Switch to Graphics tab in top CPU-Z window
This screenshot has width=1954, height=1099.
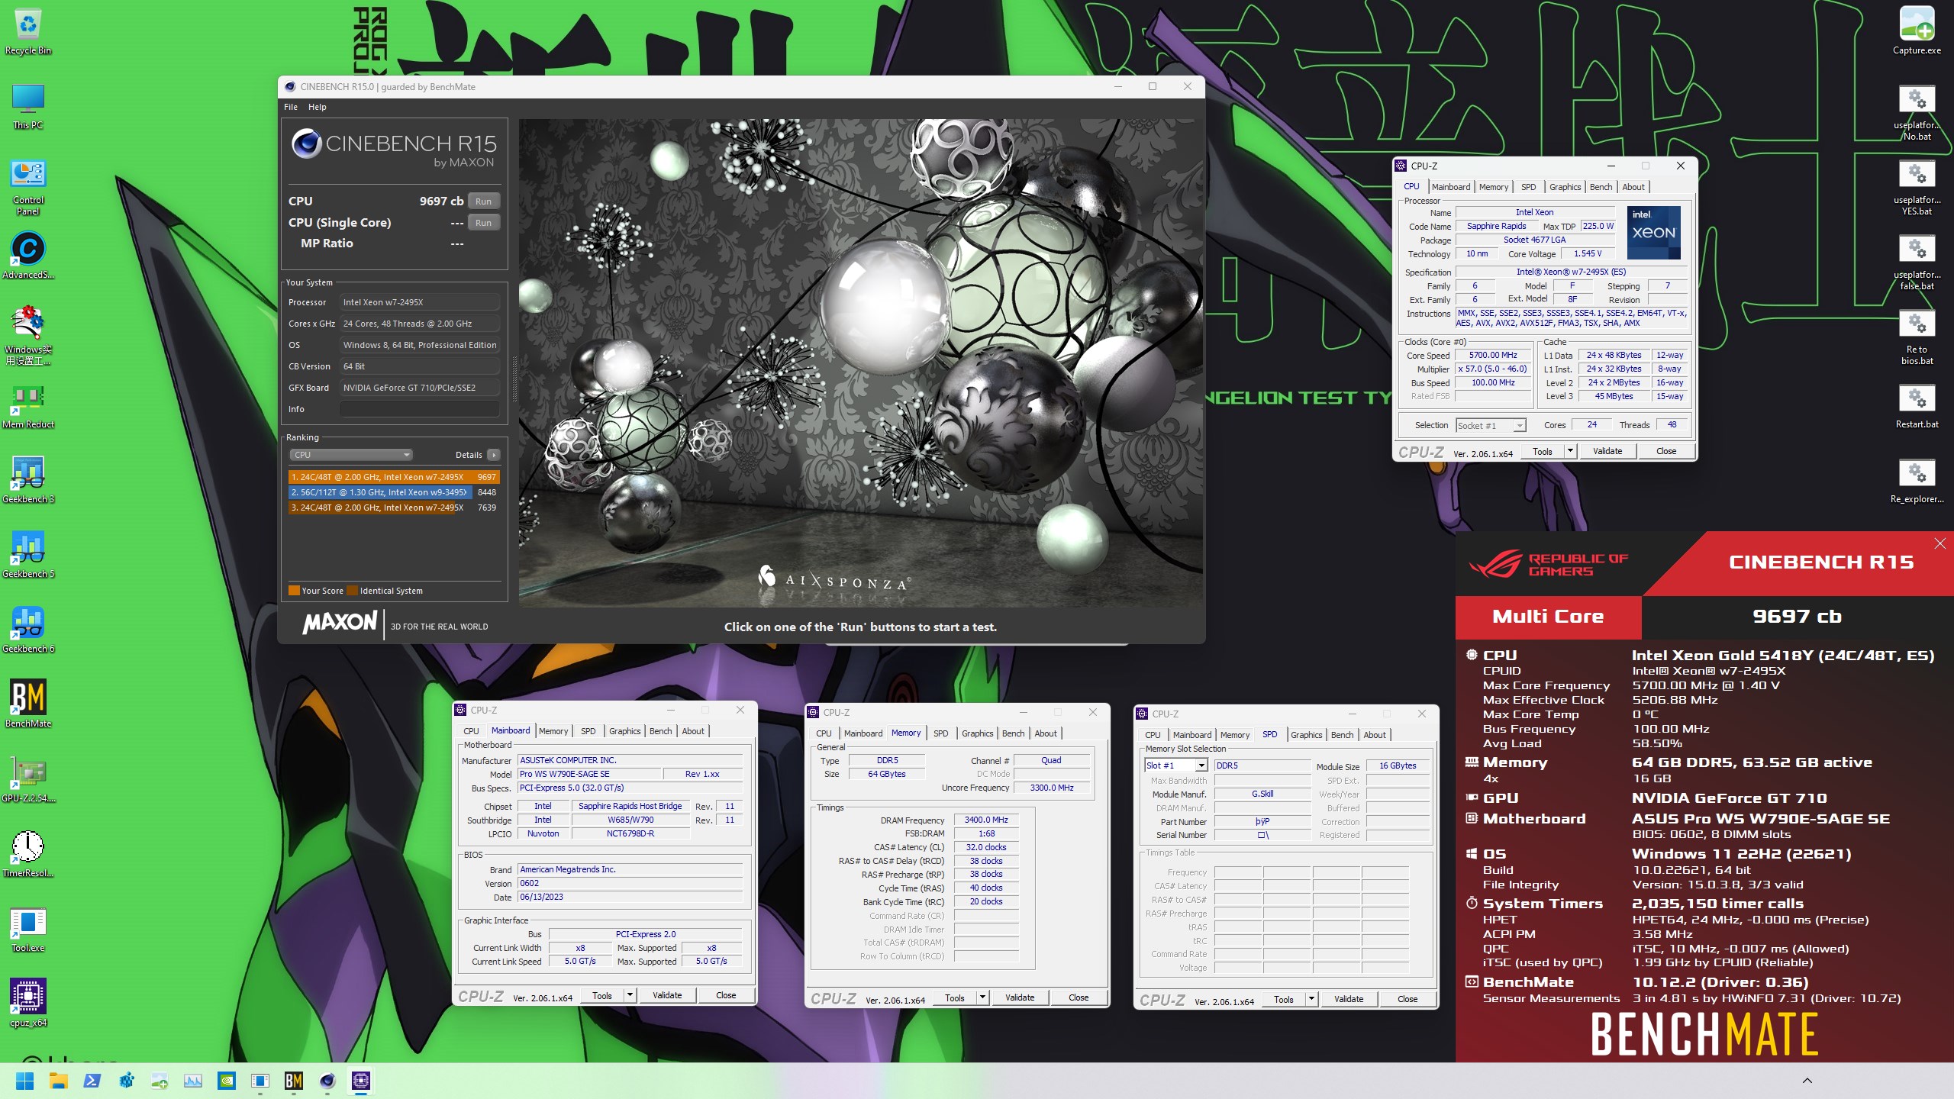coord(1565,187)
